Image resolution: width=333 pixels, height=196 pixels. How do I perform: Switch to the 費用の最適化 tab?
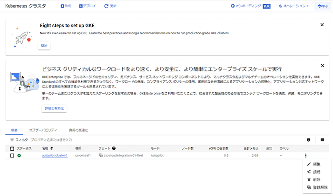pos(78,130)
